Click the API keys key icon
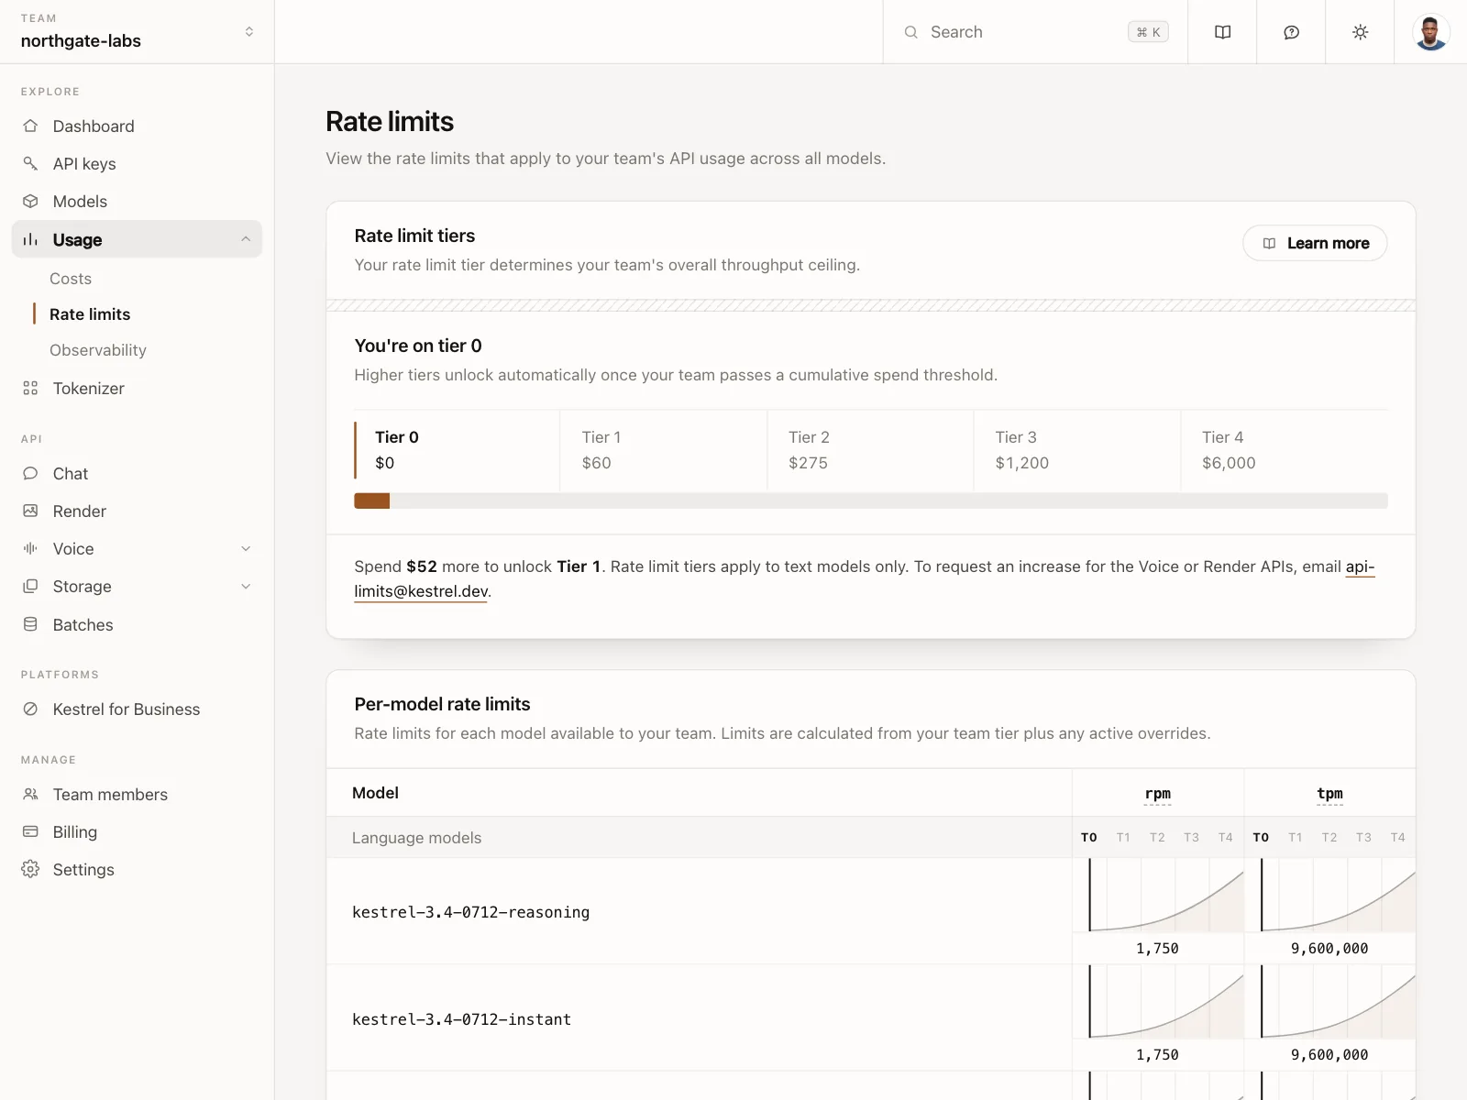Viewport: 1467px width, 1100px height. click(x=30, y=163)
